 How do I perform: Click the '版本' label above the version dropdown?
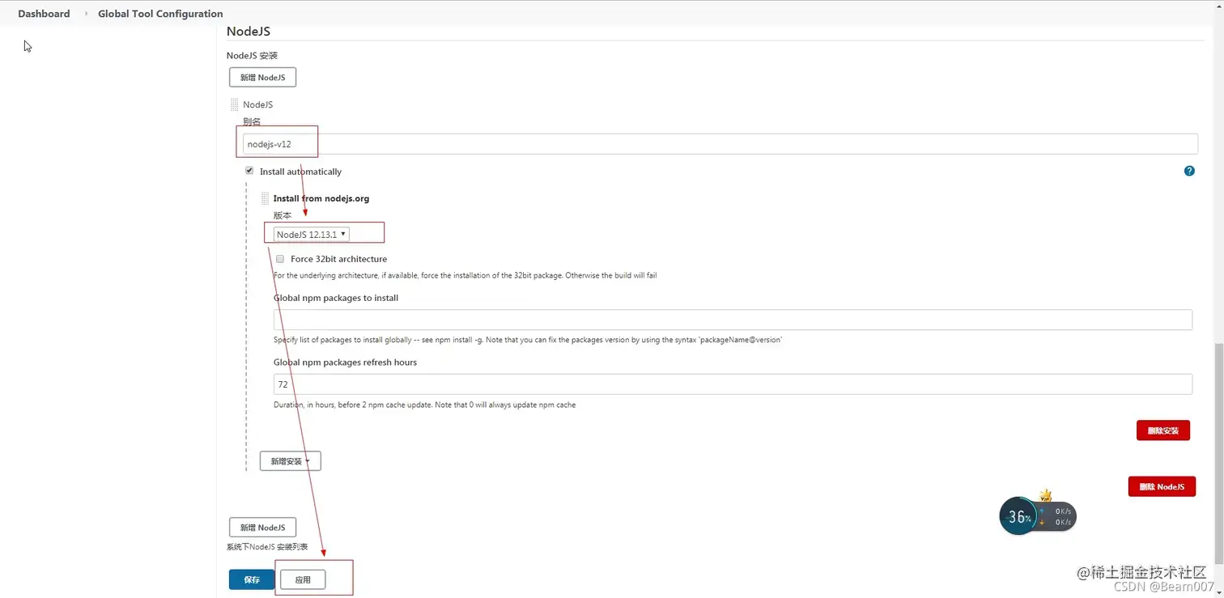coord(283,215)
